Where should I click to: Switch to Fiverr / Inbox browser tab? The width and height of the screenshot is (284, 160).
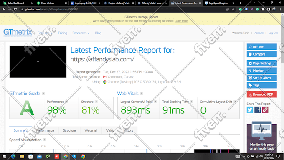51,3
